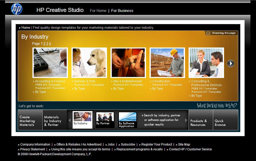Open Offers & Rebates / As Advertised link
The height and width of the screenshot is (161, 256).
click(79, 144)
